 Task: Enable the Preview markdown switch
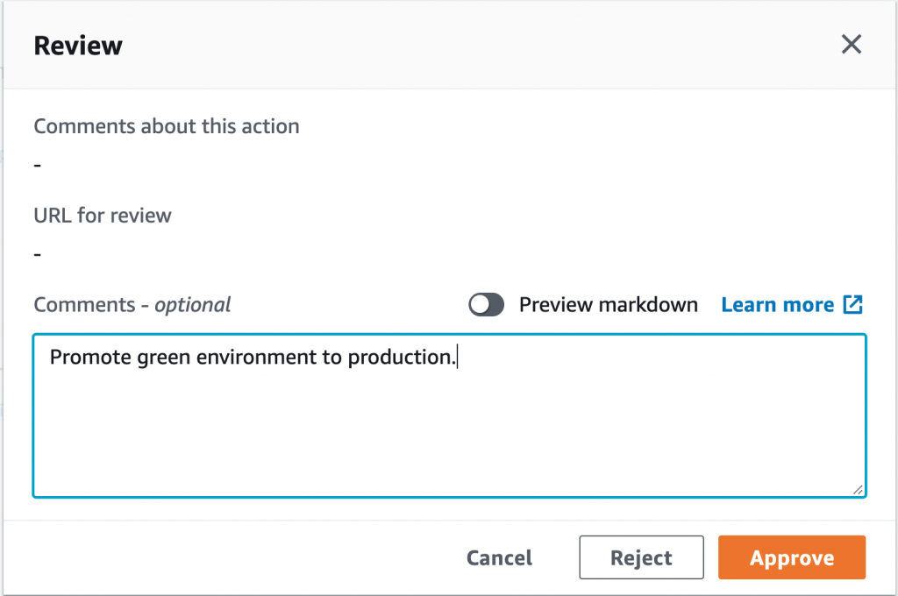[x=487, y=305]
